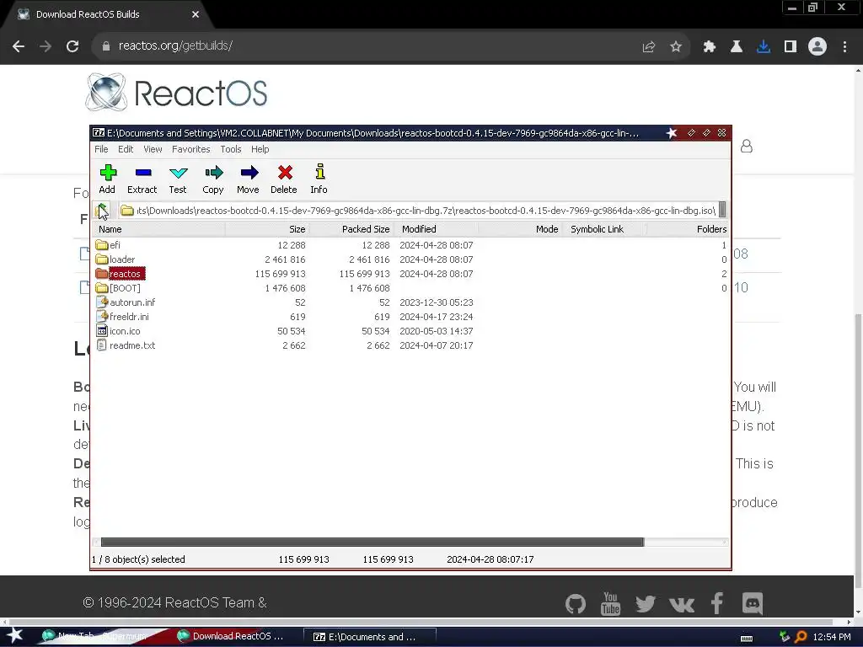The height and width of the screenshot is (647, 863).
Task: Click the Copy toolbar icon
Action: pos(213,179)
